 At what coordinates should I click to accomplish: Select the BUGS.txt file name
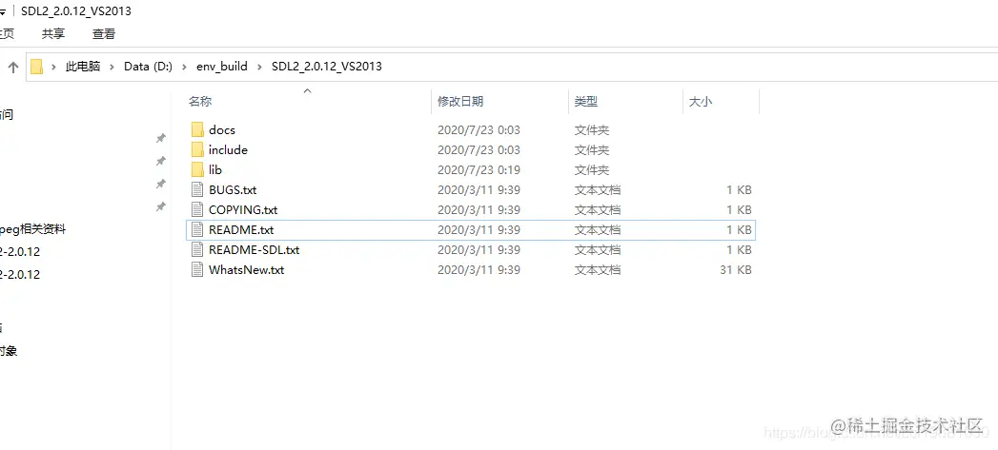233,189
